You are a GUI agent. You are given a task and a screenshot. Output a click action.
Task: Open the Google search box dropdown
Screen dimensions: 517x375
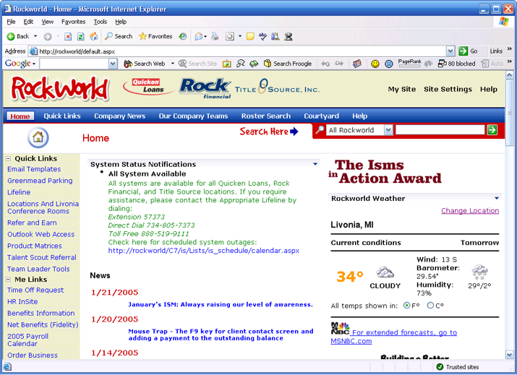pyautogui.click(x=113, y=64)
